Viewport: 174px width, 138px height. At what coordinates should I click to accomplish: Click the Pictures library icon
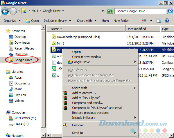(11, 95)
